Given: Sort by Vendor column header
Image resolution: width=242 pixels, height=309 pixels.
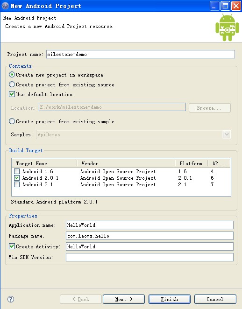Looking at the screenshot, I should (126, 163).
